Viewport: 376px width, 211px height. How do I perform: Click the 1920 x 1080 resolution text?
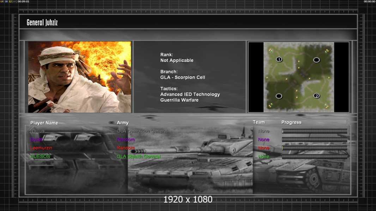(x=188, y=199)
